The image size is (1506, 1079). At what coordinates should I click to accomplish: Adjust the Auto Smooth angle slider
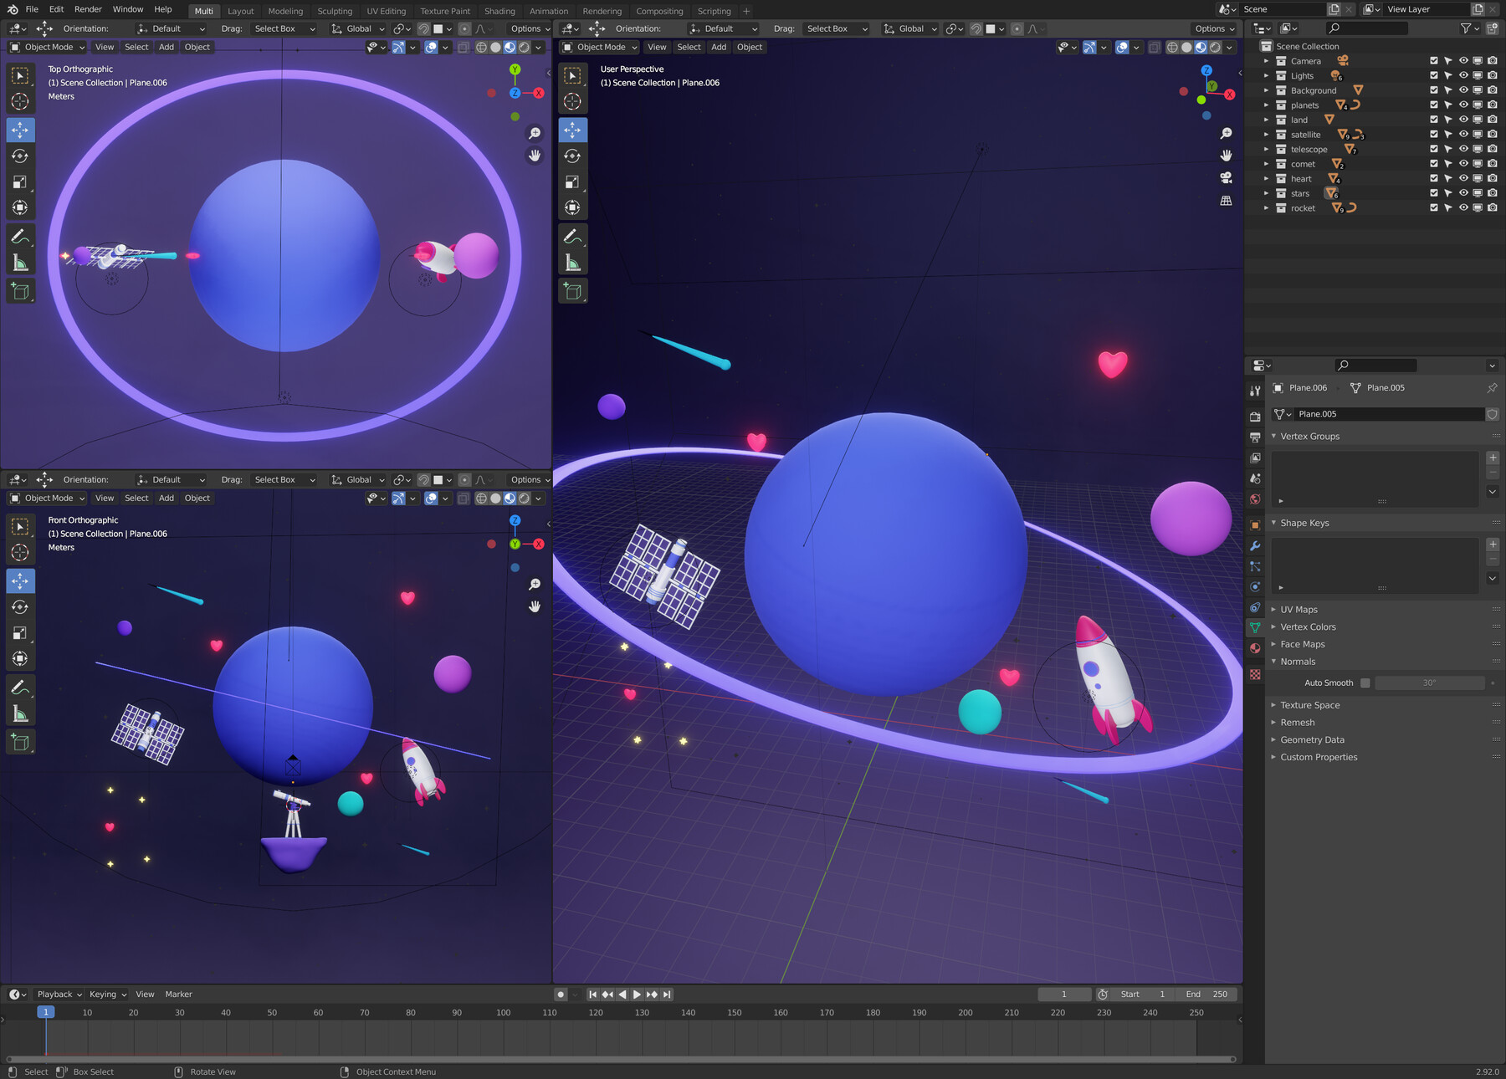click(x=1431, y=683)
